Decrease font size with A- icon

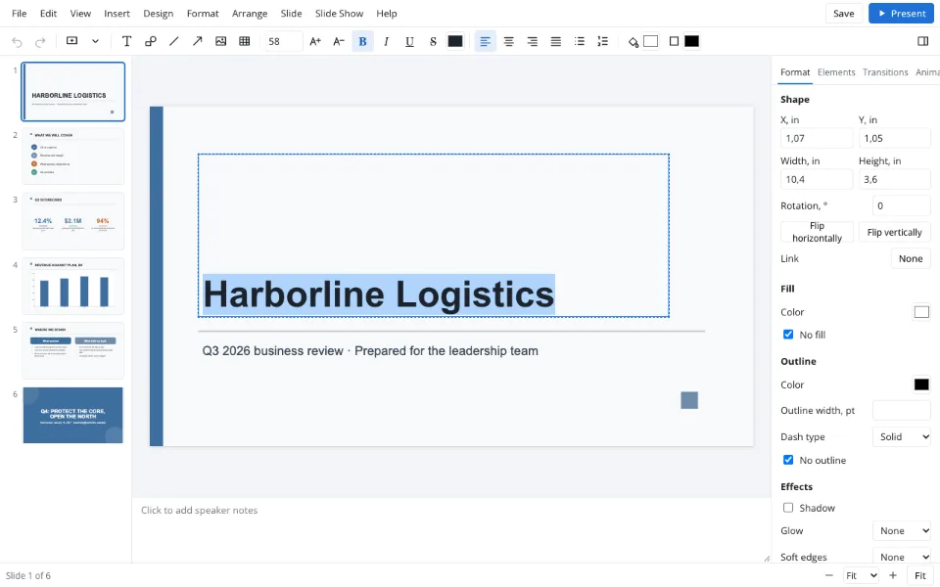coord(339,41)
